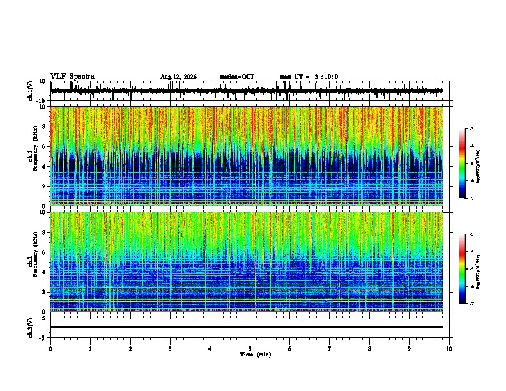Screen dimensions: 506x391
Task: Click the "start UT = 3 : 10: 0" text
Action: click(309, 77)
